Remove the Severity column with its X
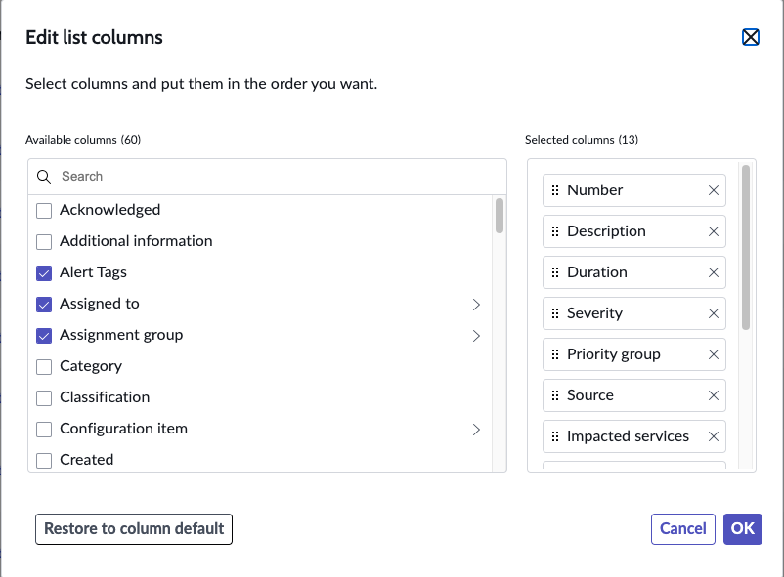 tap(714, 313)
